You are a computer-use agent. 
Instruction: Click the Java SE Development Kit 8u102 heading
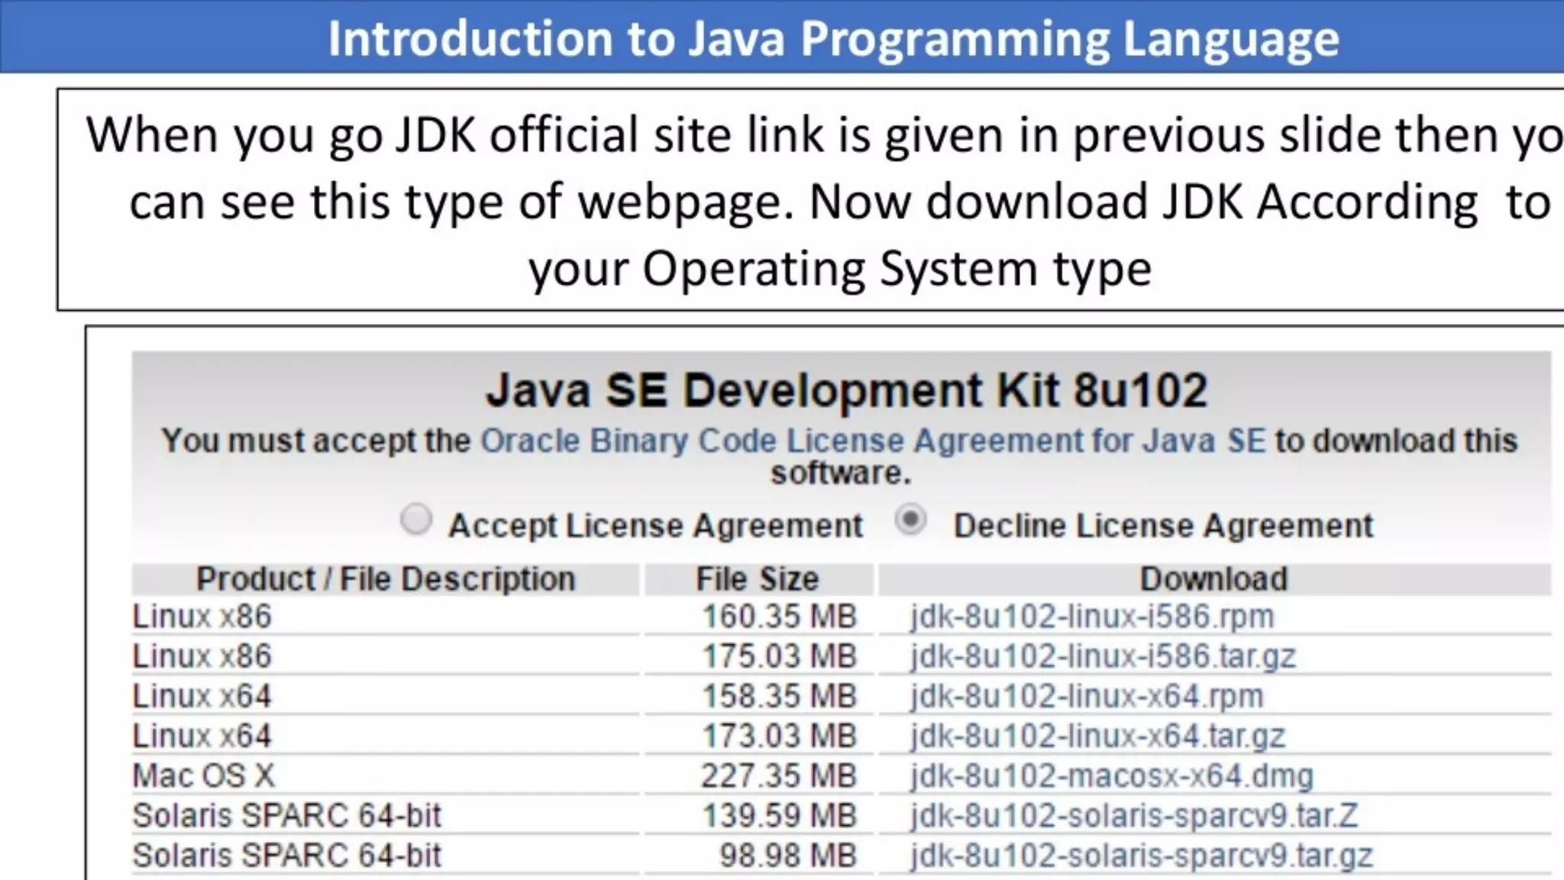846,390
